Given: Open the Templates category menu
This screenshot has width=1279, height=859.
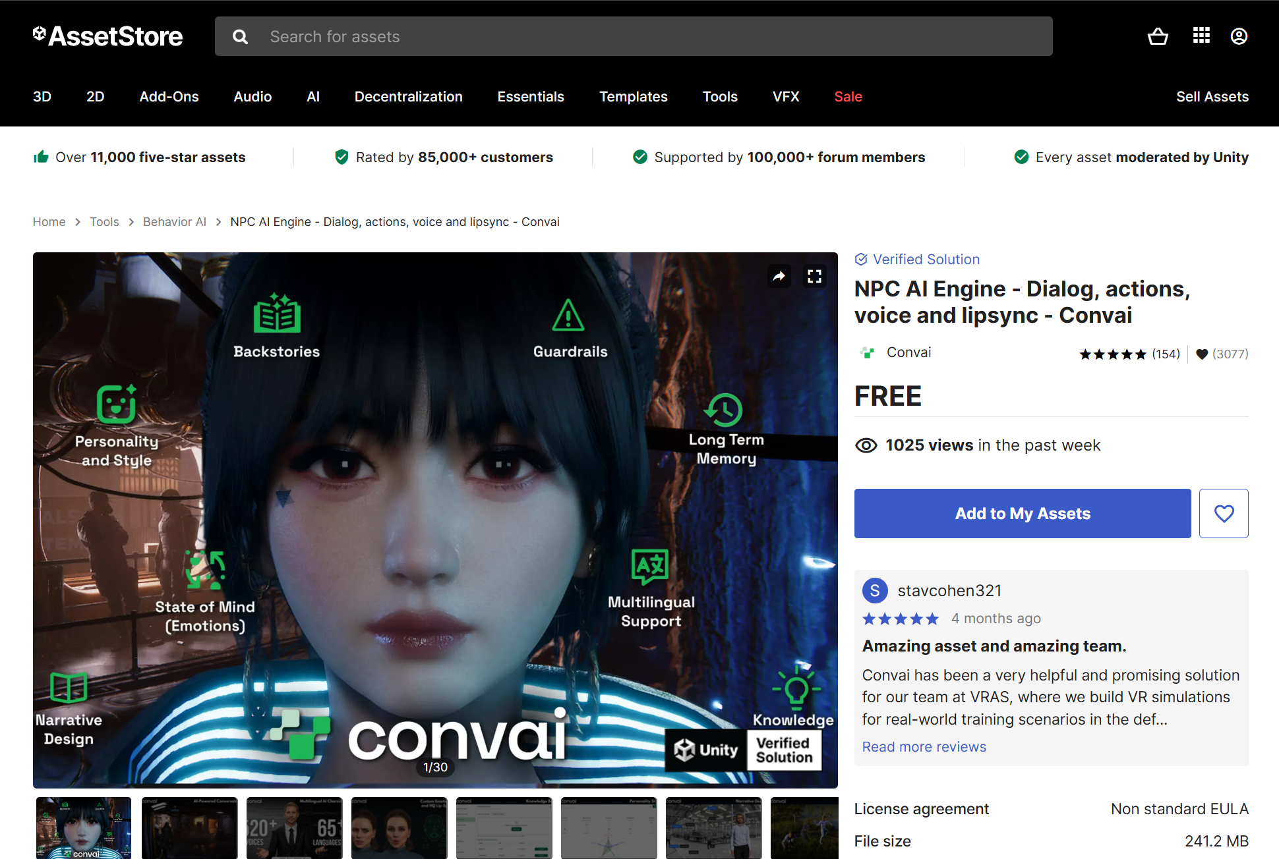Looking at the screenshot, I should click(x=634, y=97).
